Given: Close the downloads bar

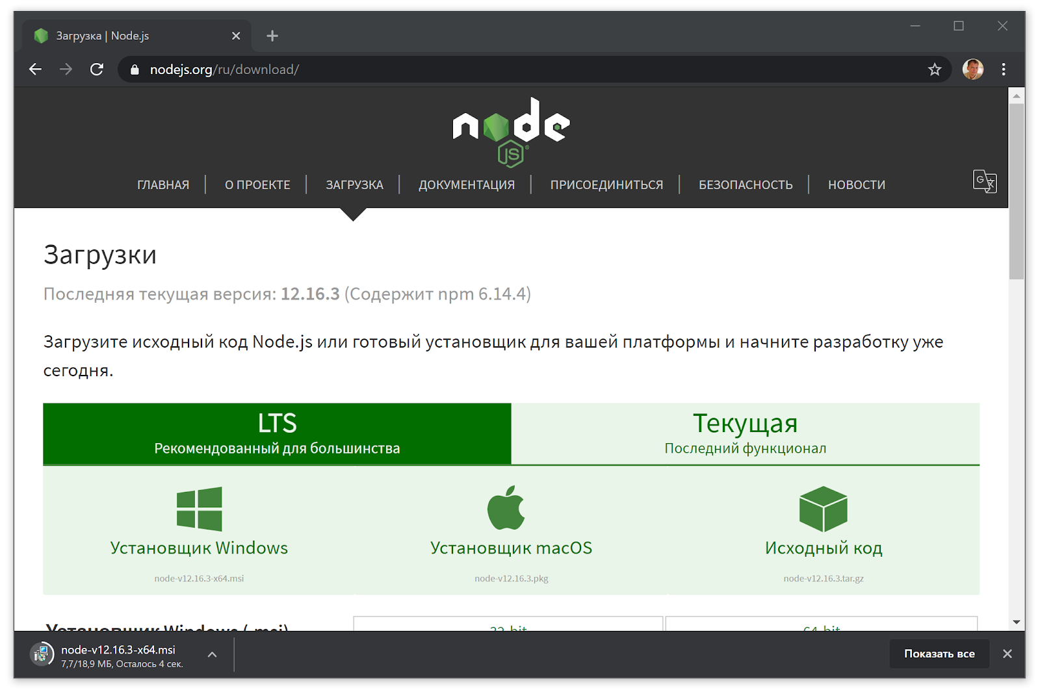Looking at the screenshot, I should 1007,654.
